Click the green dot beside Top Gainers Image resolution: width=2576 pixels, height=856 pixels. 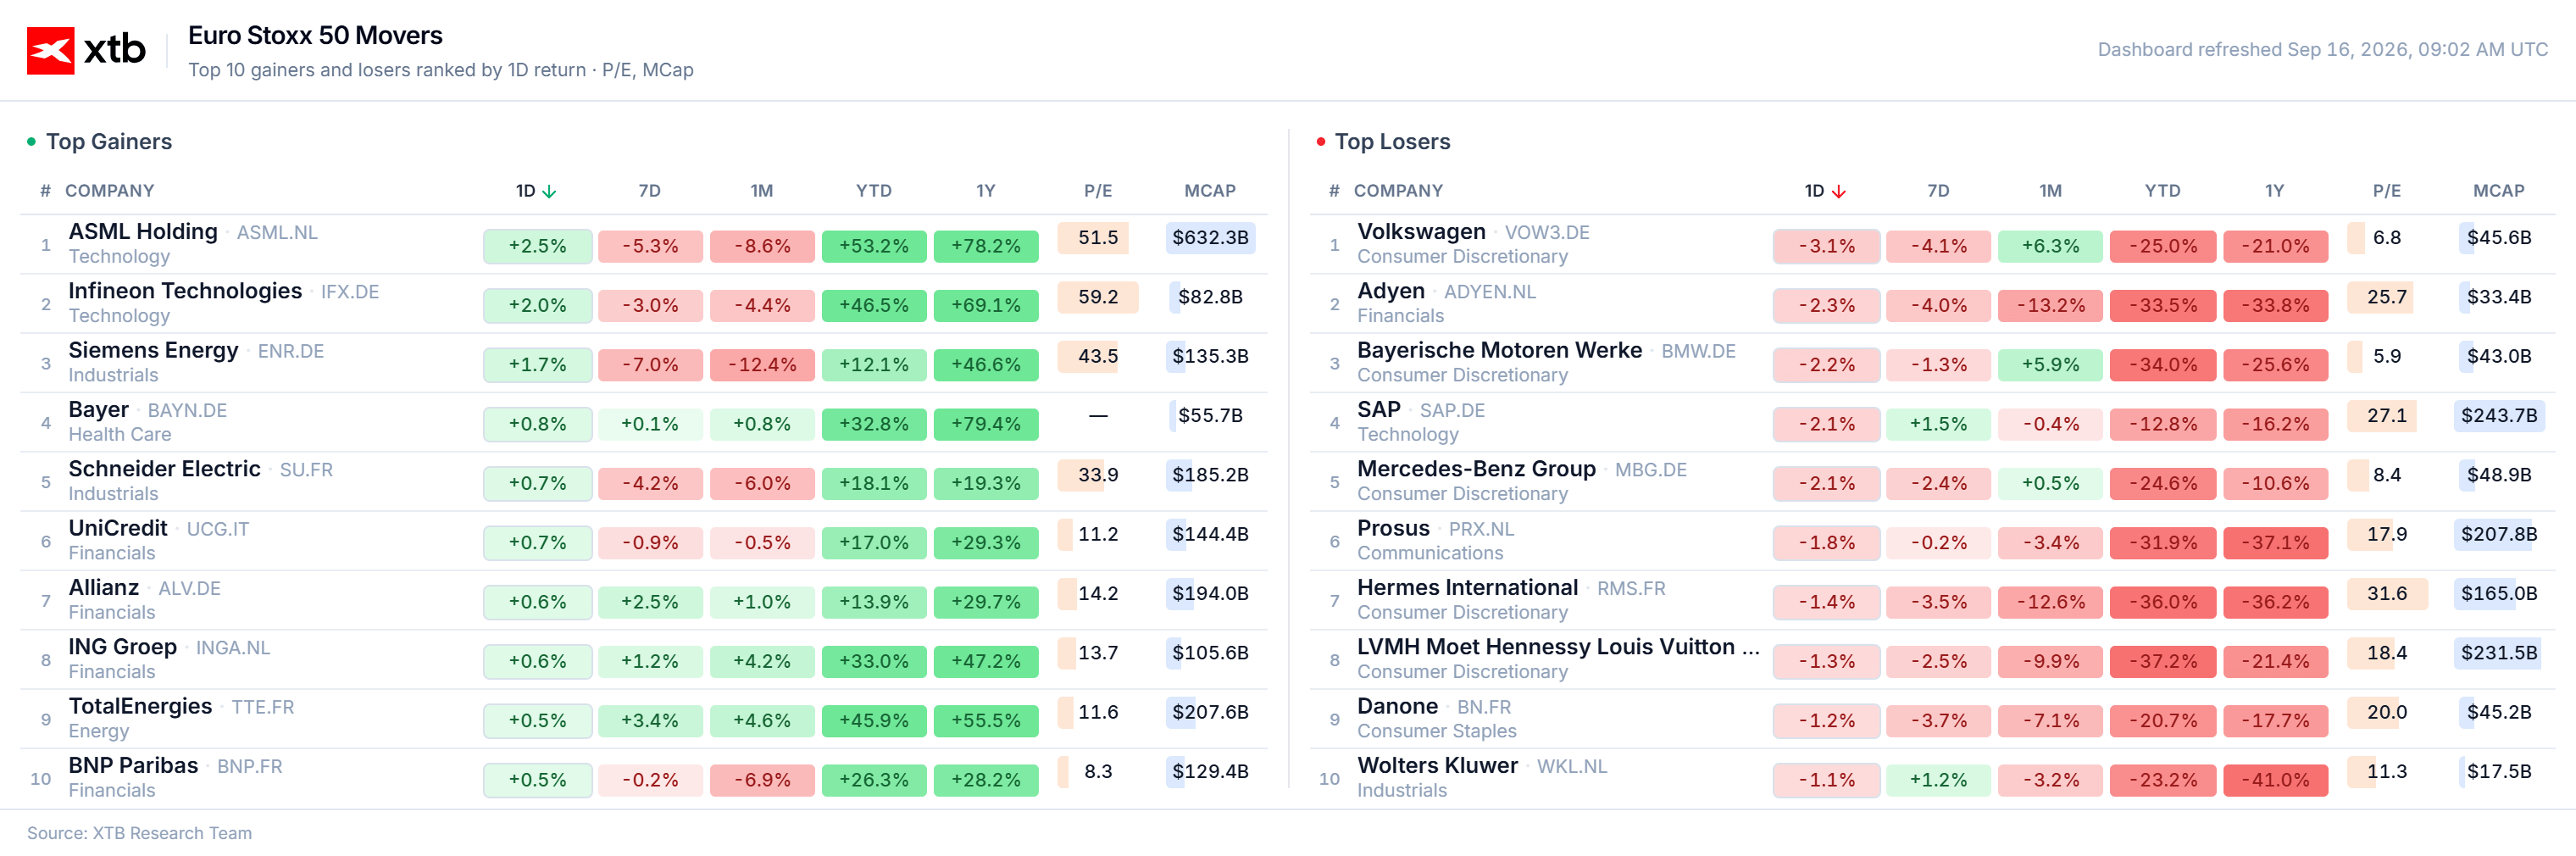click(x=32, y=142)
